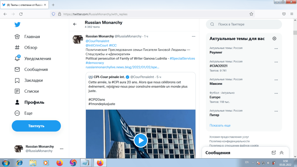The width and height of the screenshot is (297, 167).
Task: Expand the Сообщения drawer chevrons
Action: [281, 152]
